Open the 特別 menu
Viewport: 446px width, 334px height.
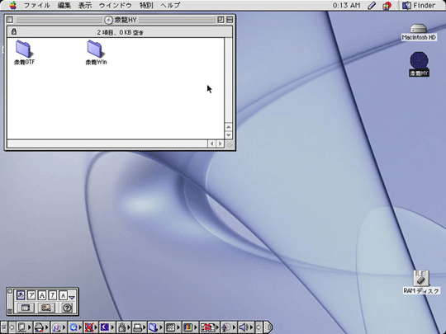coord(146,6)
